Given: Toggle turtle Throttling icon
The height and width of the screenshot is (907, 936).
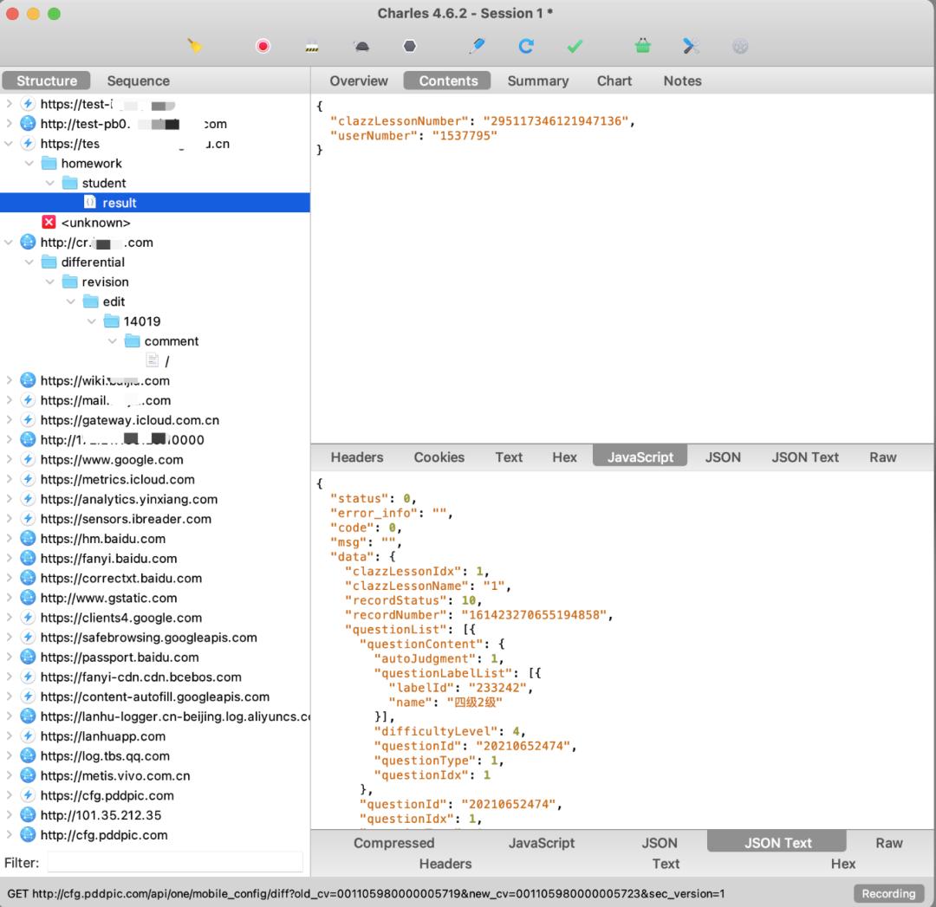Looking at the screenshot, I should point(361,46).
